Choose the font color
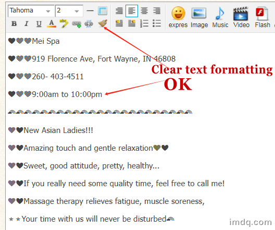Image resolution: width=275 pixels, height=230 pixels. (x=52, y=23)
